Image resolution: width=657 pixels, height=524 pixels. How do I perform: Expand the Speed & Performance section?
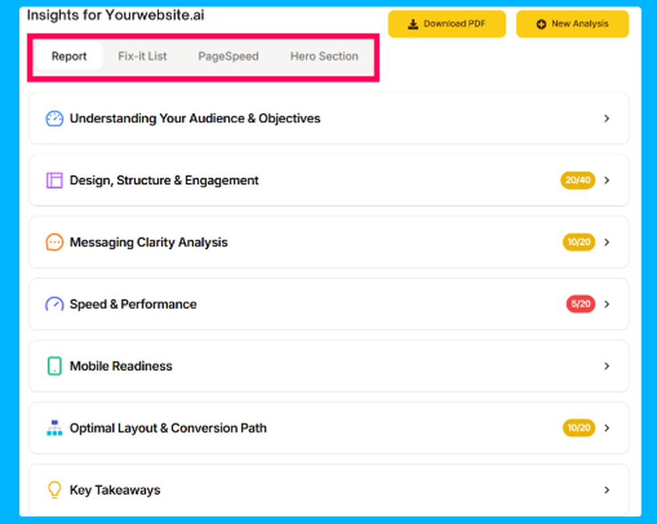pyautogui.click(x=606, y=304)
